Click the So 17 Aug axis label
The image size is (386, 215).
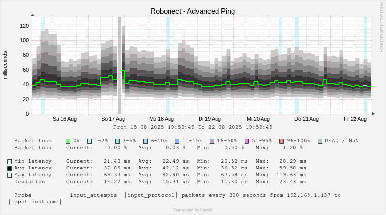(x=113, y=119)
